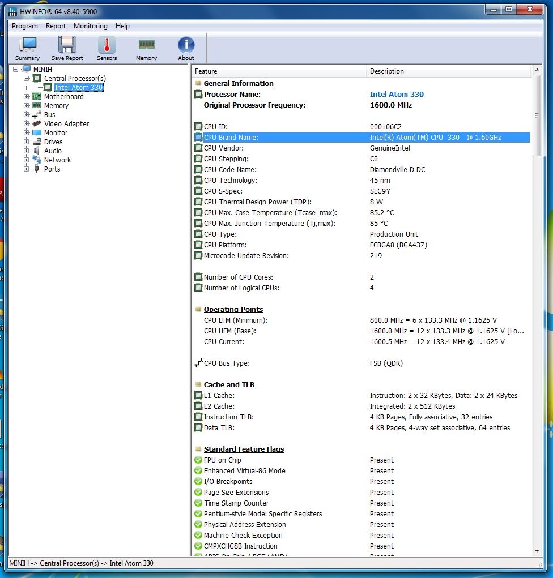Click the CPU Vendor row chip icon
The width and height of the screenshot is (553, 578).
[x=198, y=148]
